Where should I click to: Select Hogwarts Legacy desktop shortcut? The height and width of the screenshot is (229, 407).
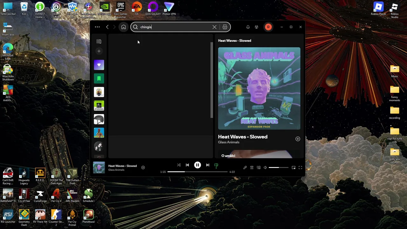click(x=24, y=177)
